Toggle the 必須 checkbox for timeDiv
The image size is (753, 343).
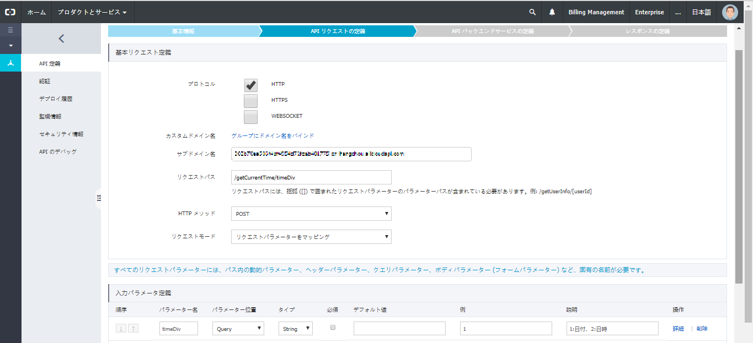(333, 328)
